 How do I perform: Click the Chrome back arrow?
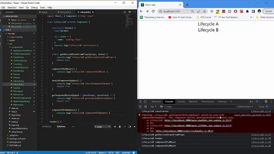141,12
